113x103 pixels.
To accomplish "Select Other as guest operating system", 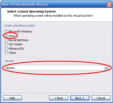I will point(6,53).
